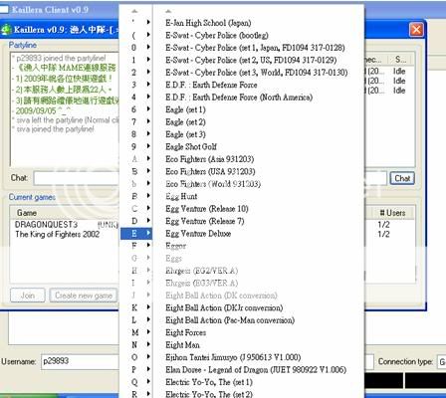Screen dimensions: 446x398
Task: Select Electric Yo-Yo, The (set 1)
Action: coord(209,382)
